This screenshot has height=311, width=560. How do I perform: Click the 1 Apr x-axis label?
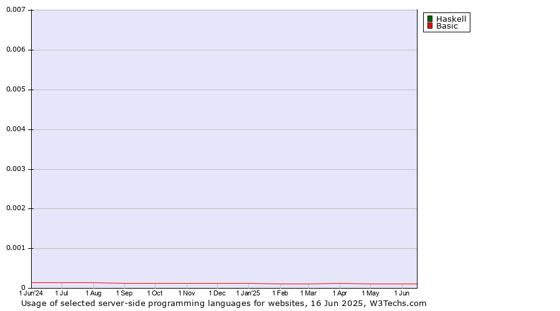click(340, 293)
